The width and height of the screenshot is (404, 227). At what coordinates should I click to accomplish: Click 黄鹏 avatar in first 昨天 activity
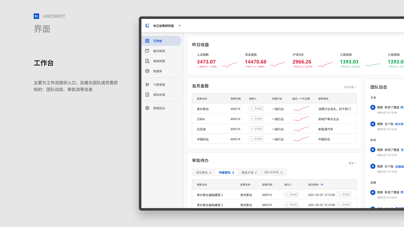pyautogui.click(x=373, y=150)
